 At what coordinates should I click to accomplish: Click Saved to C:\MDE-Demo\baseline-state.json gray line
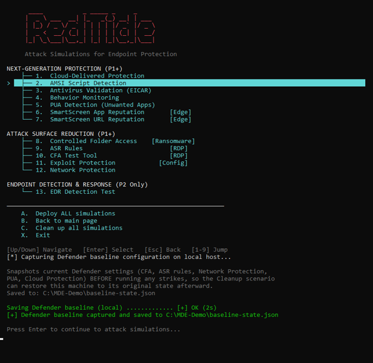(x=81, y=293)
